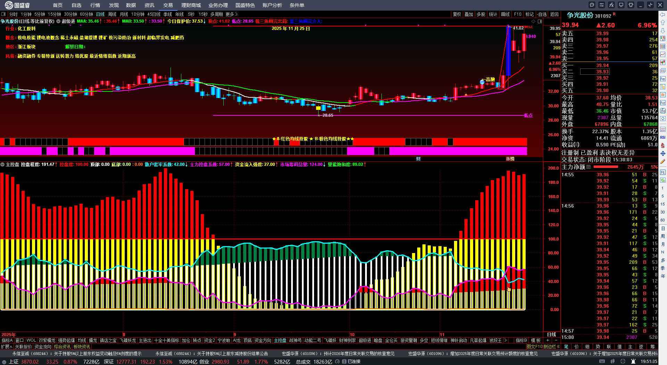The width and height of the screenshot is (667, 365).
Task: Open the skin theme shirt icon
Action: (631, 5)
